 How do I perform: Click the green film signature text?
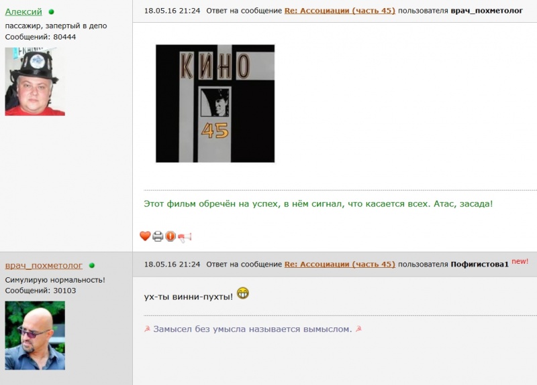tap(318, 204)
